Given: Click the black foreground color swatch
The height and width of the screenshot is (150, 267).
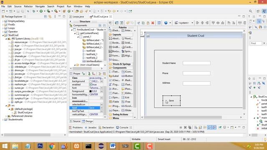Looking at the screenshot, I should coord(91,91).
